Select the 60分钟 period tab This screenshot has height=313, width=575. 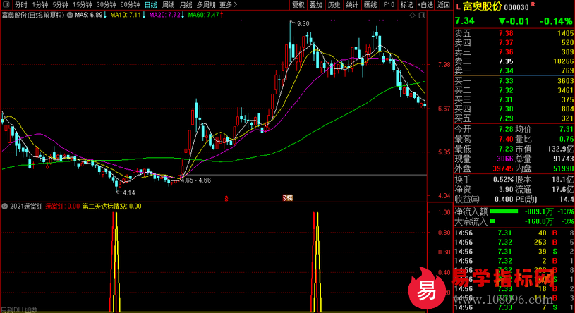coord(130,5)
